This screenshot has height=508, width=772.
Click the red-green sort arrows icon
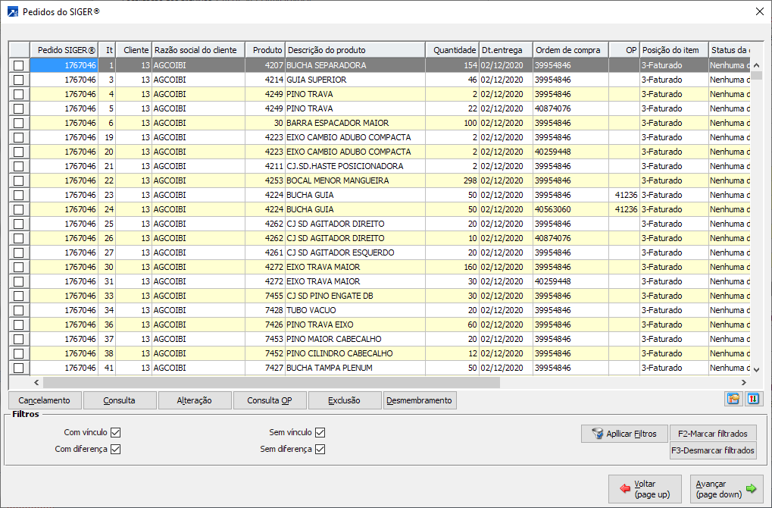[754, 400]
